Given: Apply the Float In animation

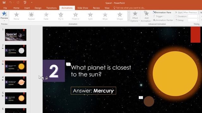Looking at the screenshot, I should click(x=75, y=16).
